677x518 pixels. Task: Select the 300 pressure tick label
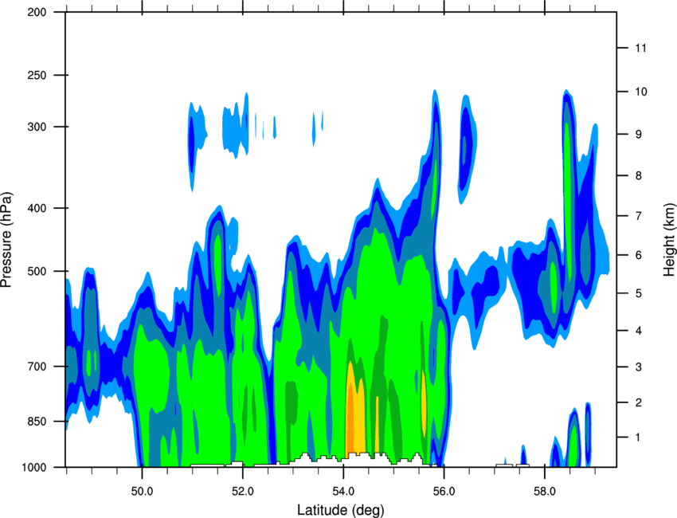tap(37, 127)
